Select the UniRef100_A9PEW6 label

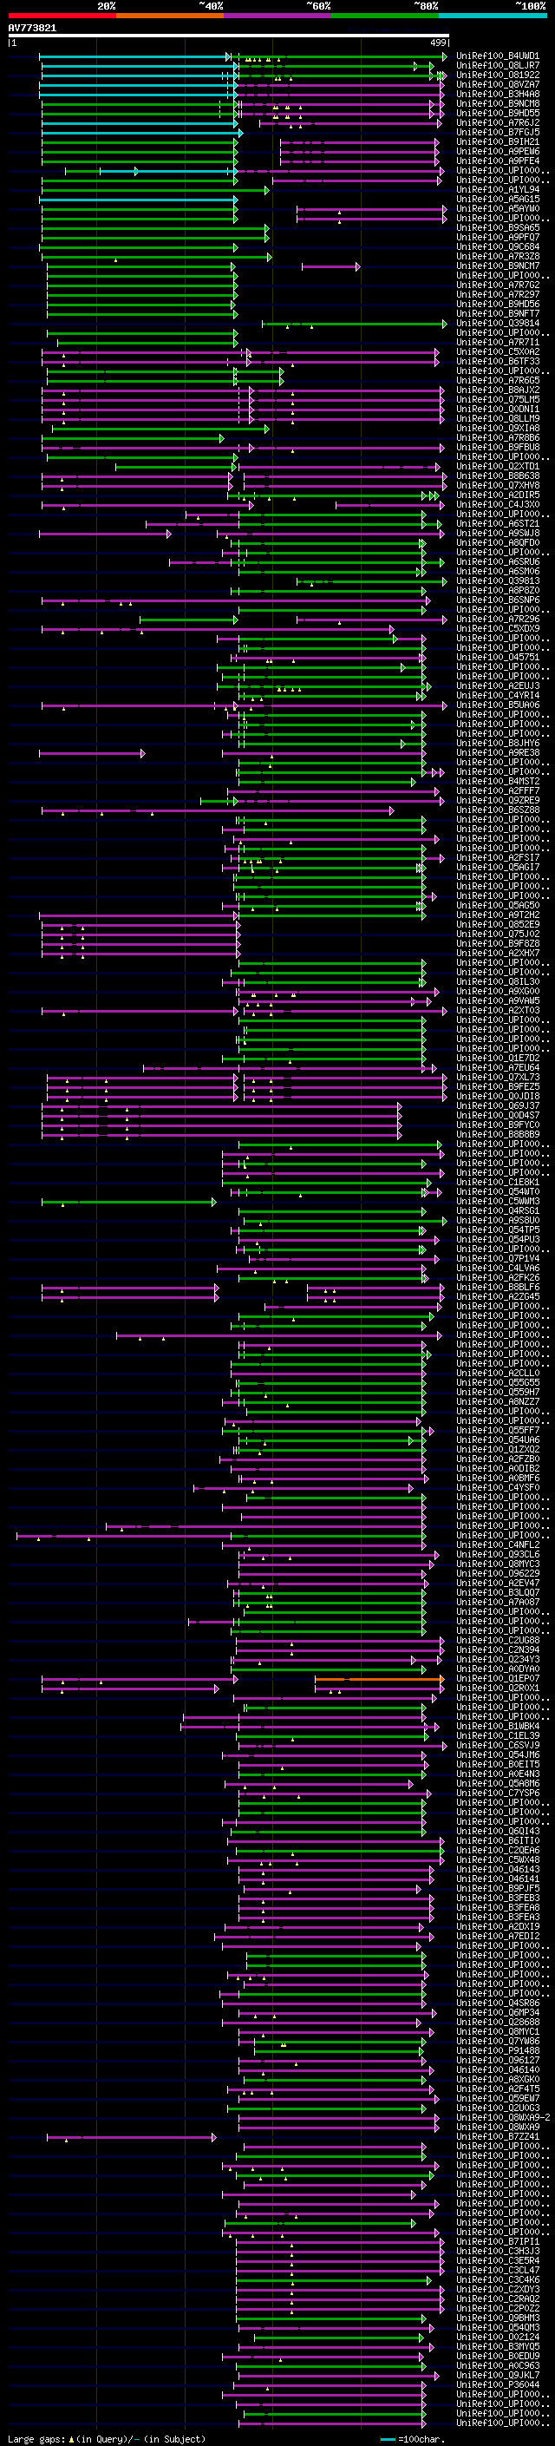tap(498, 151)
